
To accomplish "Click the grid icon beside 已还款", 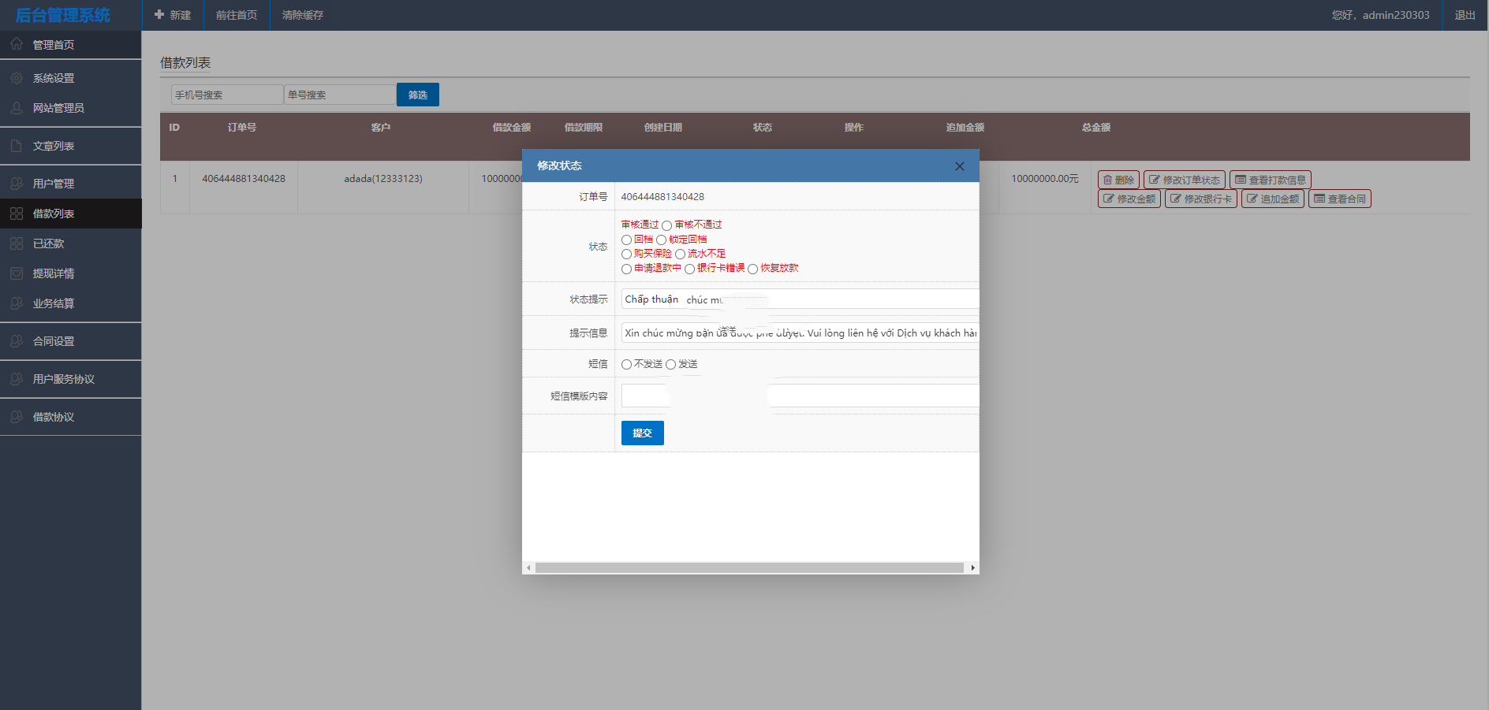I will (17, 243).
